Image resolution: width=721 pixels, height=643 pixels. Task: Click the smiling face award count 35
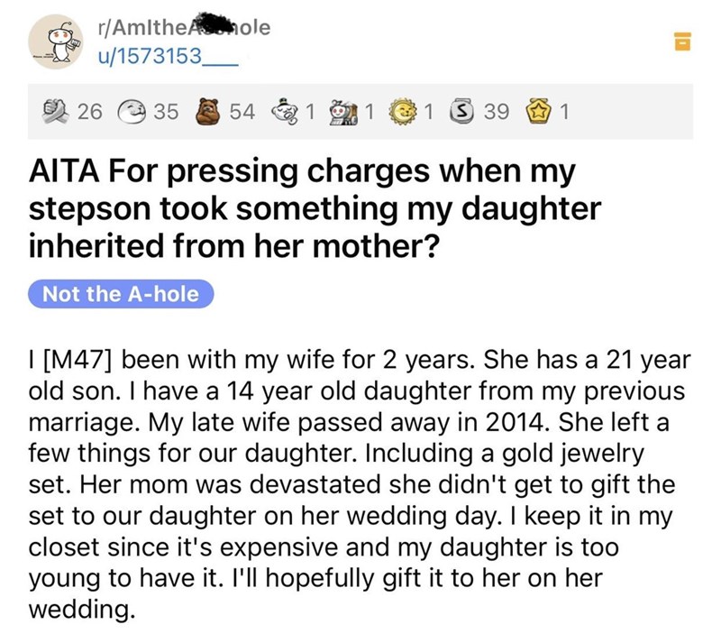coord(167,113)
